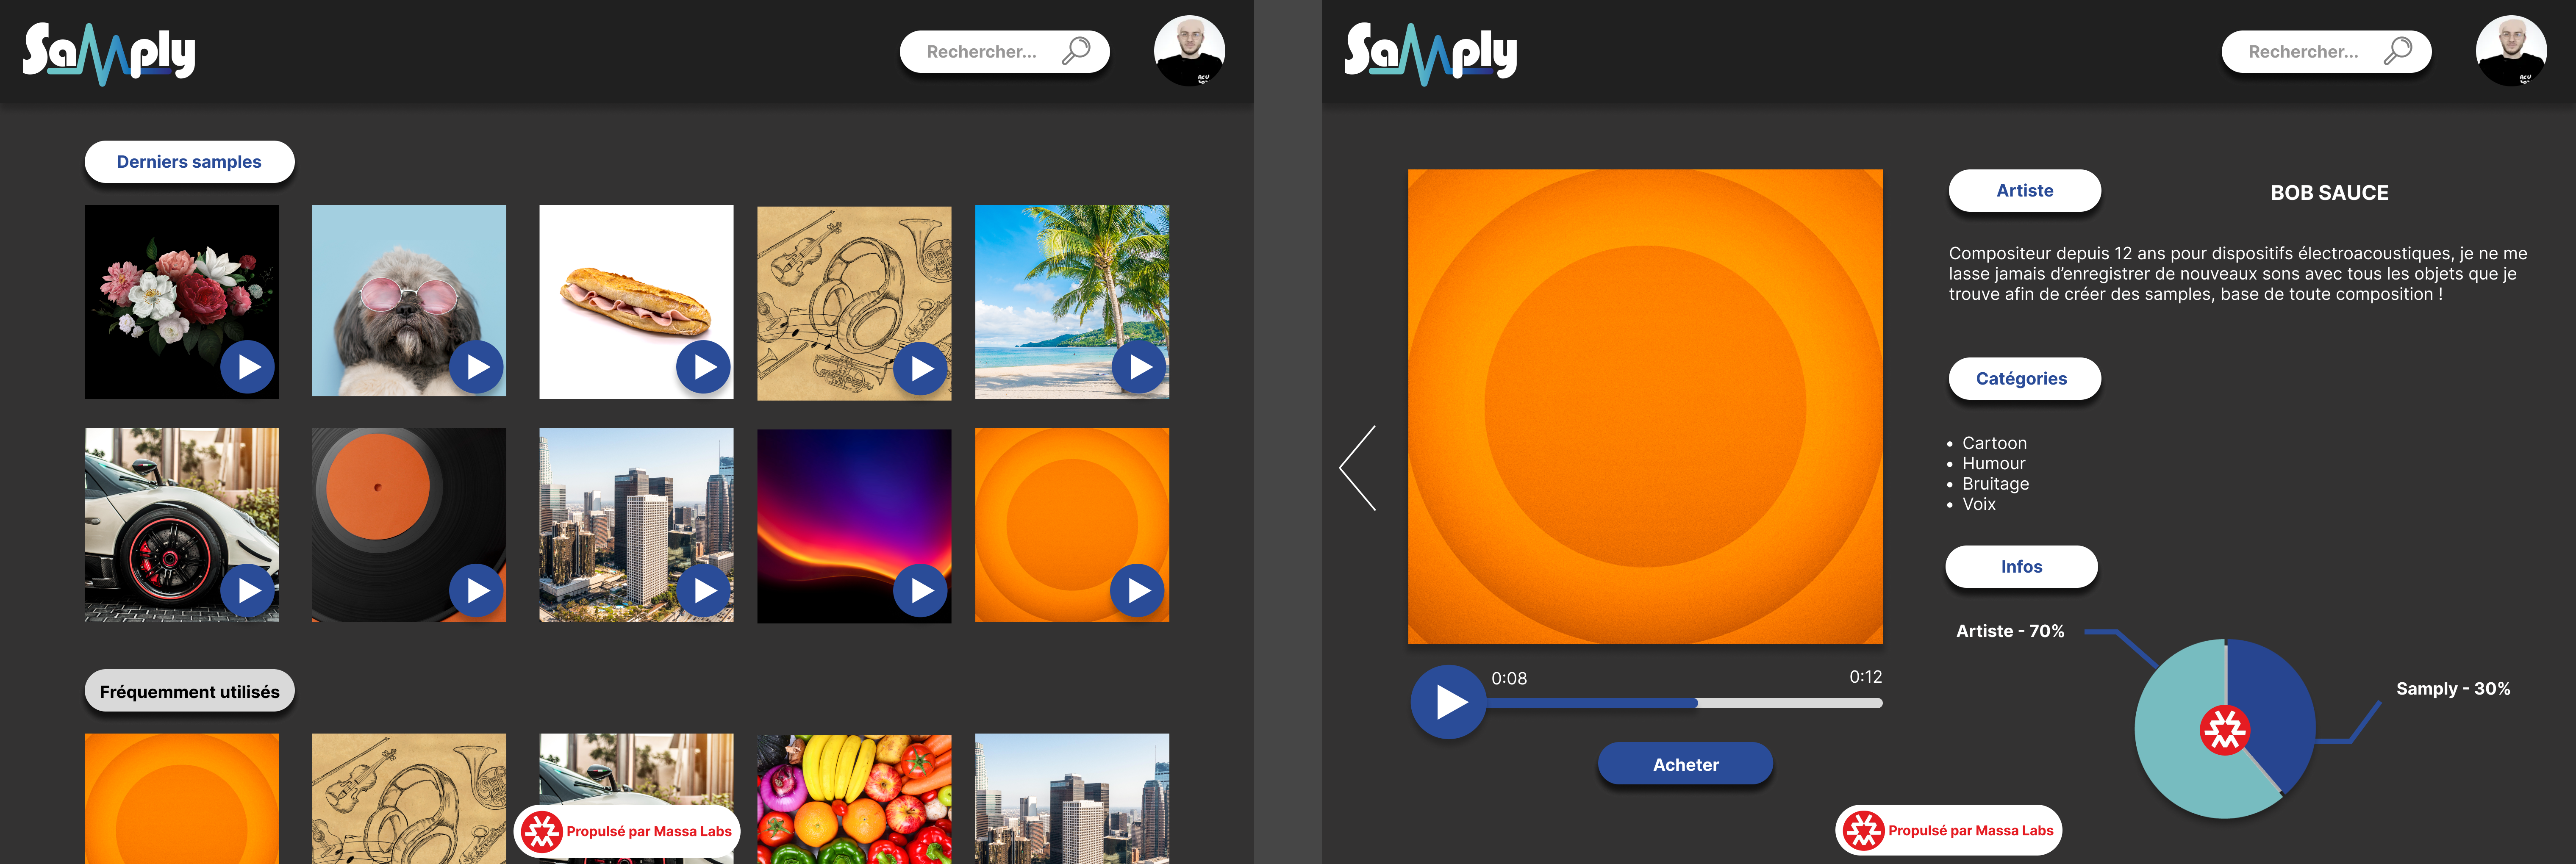This screenshot has height=864, width=2576.
Task: Click Propulsé par Massa Labs text on right screen
Action: pyautogui.click(x=1970, y=830)
